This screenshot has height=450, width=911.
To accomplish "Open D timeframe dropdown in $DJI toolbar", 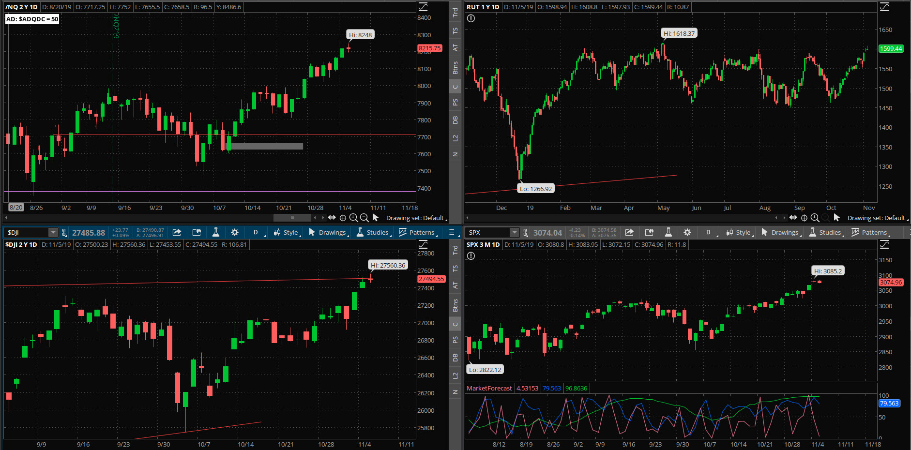I will 257,232.
